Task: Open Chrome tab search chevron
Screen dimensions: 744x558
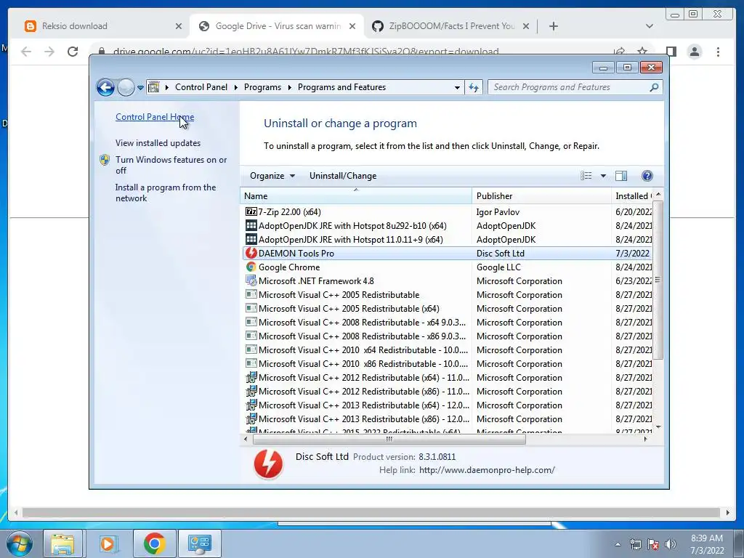Action: coord(649,26)
